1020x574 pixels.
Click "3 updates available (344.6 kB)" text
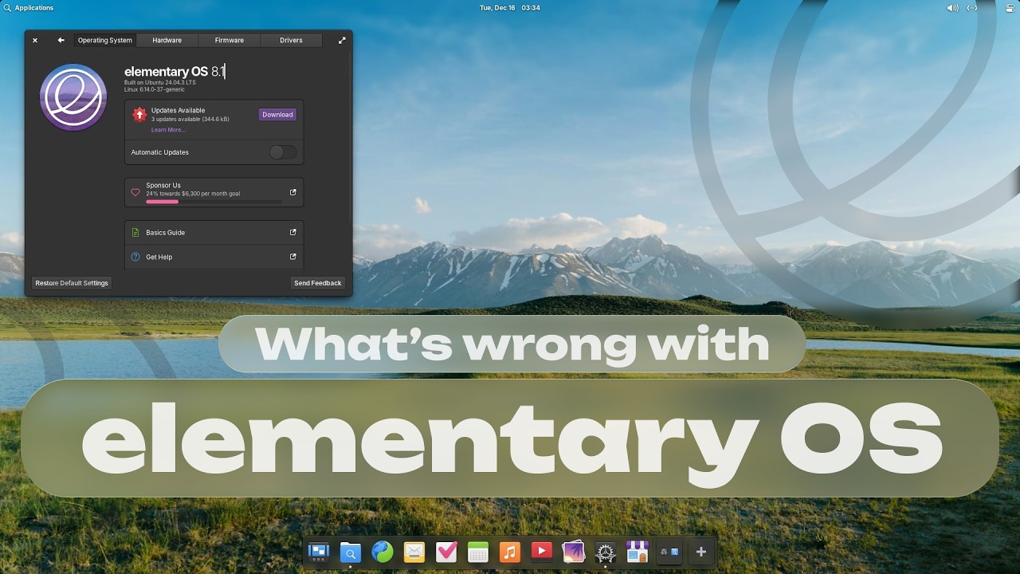[190, 119]
